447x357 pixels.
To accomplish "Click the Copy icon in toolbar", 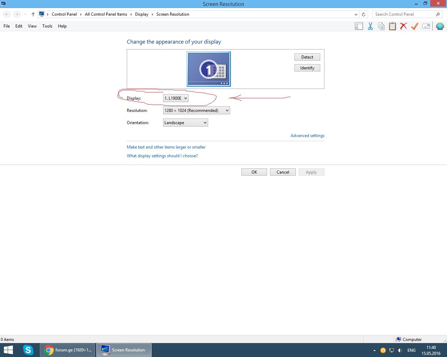I will click(x=381, y=26).
